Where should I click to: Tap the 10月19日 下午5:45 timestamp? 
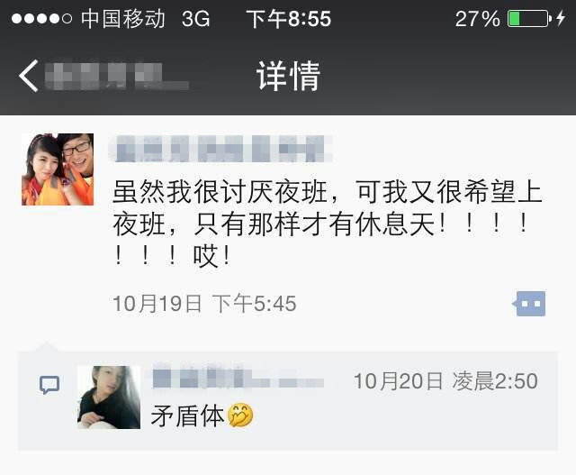coord(204,304)
